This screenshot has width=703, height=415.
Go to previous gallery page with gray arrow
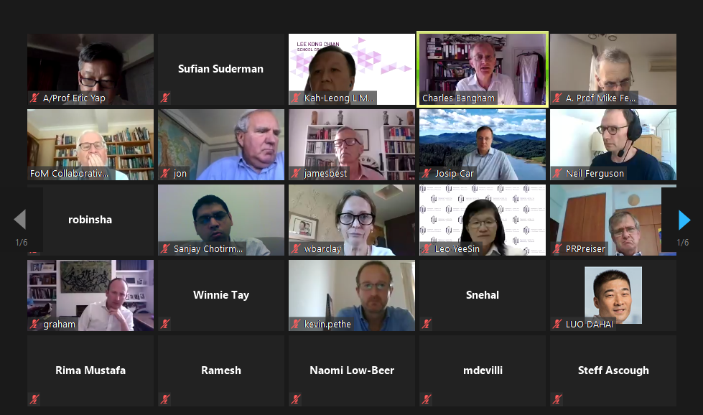click(19, 220)
